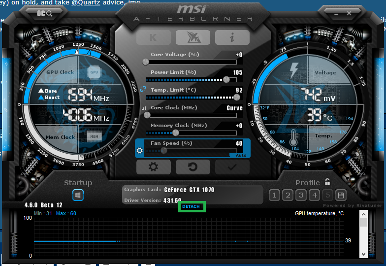Click the GPU chip icon on clock gauge

94,72
